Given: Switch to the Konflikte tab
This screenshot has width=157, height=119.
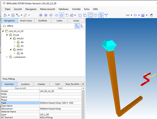Looking at the screenshot, I should [43, 21].
